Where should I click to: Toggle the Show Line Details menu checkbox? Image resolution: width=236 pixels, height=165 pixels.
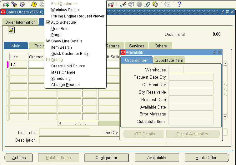48,41
